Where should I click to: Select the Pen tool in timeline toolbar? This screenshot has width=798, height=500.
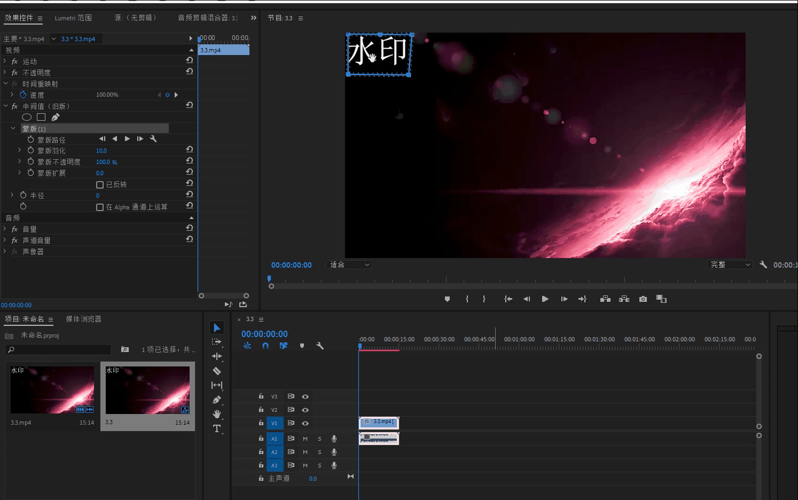(x=217, y=400)
